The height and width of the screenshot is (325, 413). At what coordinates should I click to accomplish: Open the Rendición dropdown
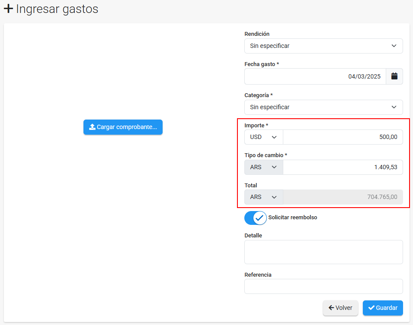[x=323, y=46]
